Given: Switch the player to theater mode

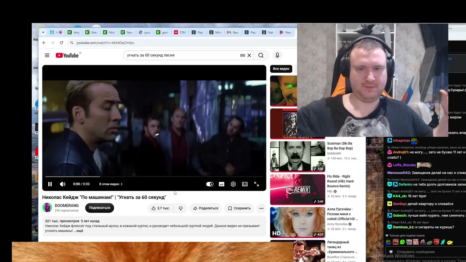Looking at the screenshot, I should click(245, 184).
